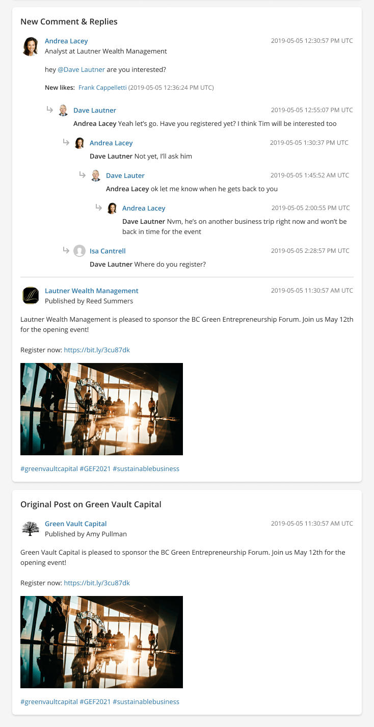Click 'Published by Reed Summers' text
Image resolution: width=374 pixels, height=727 pixels.
[89, 301]
